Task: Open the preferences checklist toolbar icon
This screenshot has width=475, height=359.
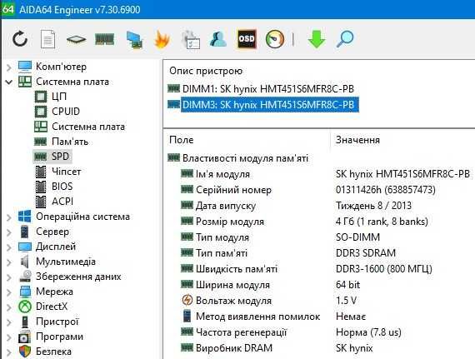Action: pyautogui.click(x=191, y=39)
